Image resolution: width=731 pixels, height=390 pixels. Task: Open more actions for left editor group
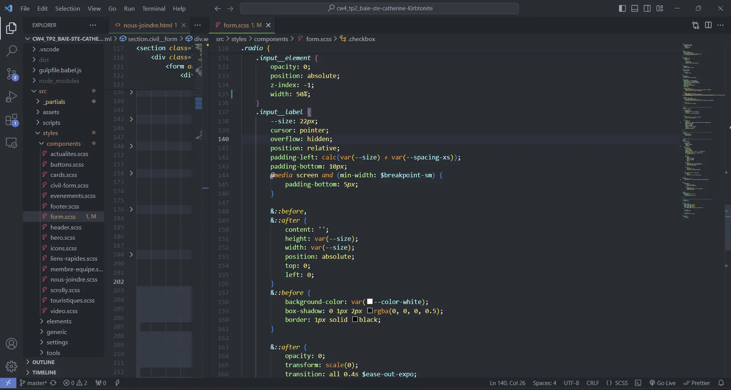tap(198, 25)
